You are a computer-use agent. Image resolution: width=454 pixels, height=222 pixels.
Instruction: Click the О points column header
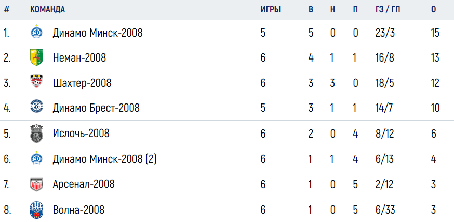[x=433, y=9]
